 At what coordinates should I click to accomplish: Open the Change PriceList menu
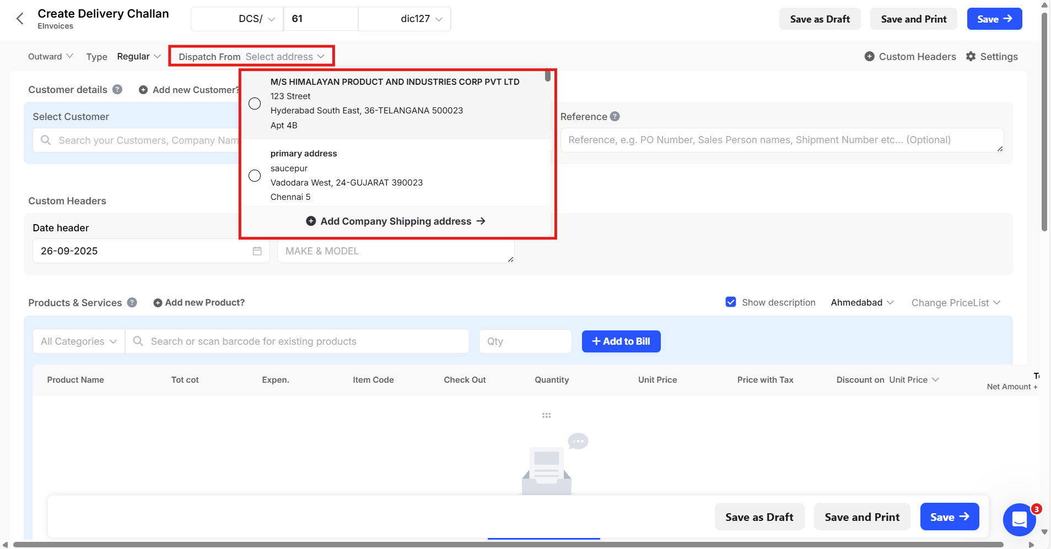[955, 302]
